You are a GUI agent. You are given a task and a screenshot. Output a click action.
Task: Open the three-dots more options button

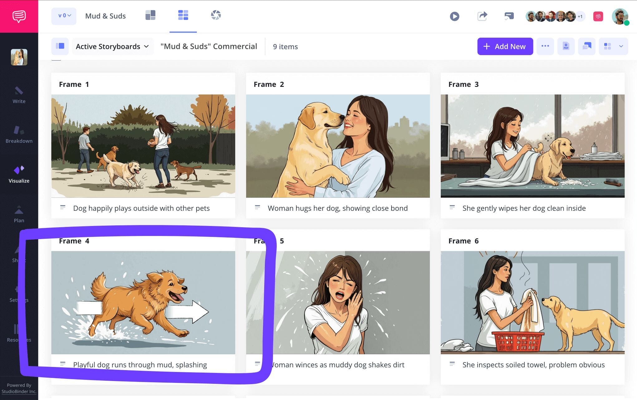(x=545, y=46)
